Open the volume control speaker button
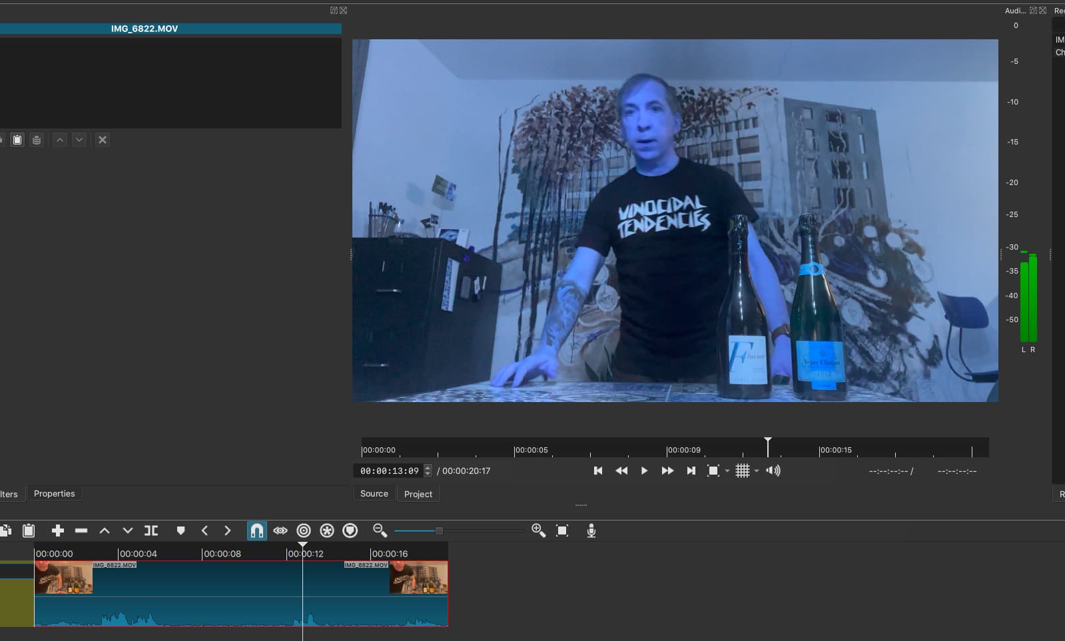The width and height of the screenshot is (1065, 641). tap(773, 471)
